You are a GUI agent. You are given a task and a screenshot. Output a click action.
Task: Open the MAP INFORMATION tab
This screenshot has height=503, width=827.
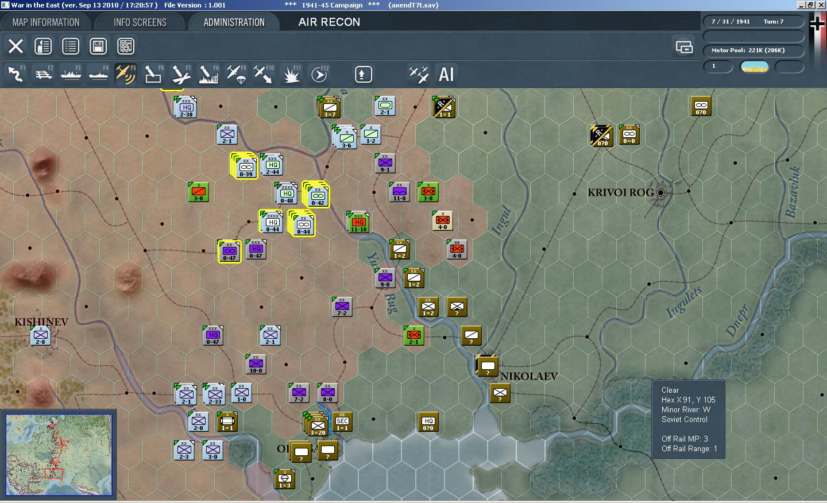[46, 22]
